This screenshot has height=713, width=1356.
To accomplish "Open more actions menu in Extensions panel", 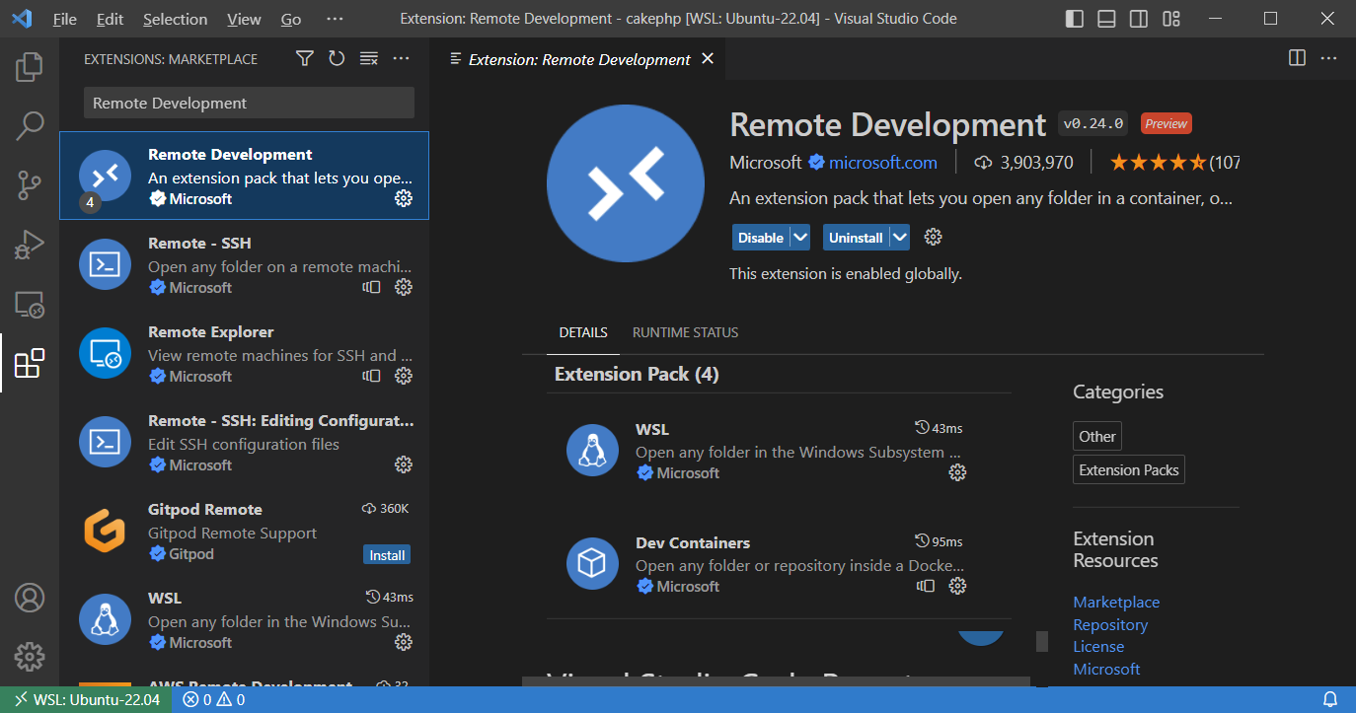I will [401, 58].
